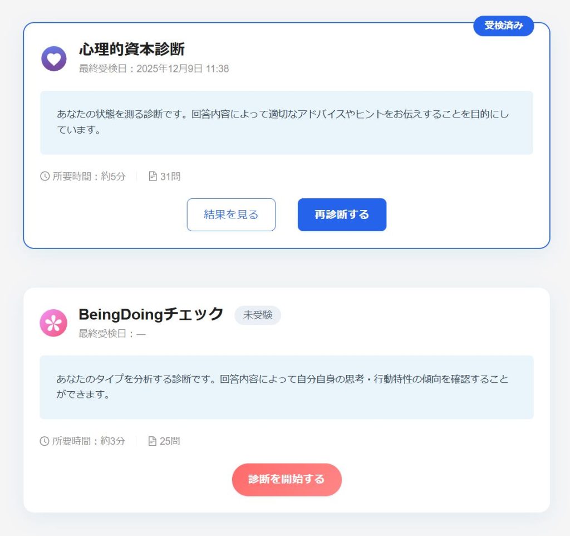The height and width of the screenshot is (536, 570).
Task: Click the purple heart icon for 心理的資本診断
Action: pos(53,59)
